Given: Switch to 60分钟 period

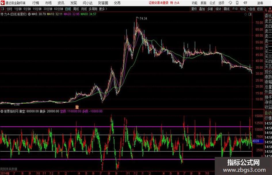Looking at the screenshot, I should 58,9.
